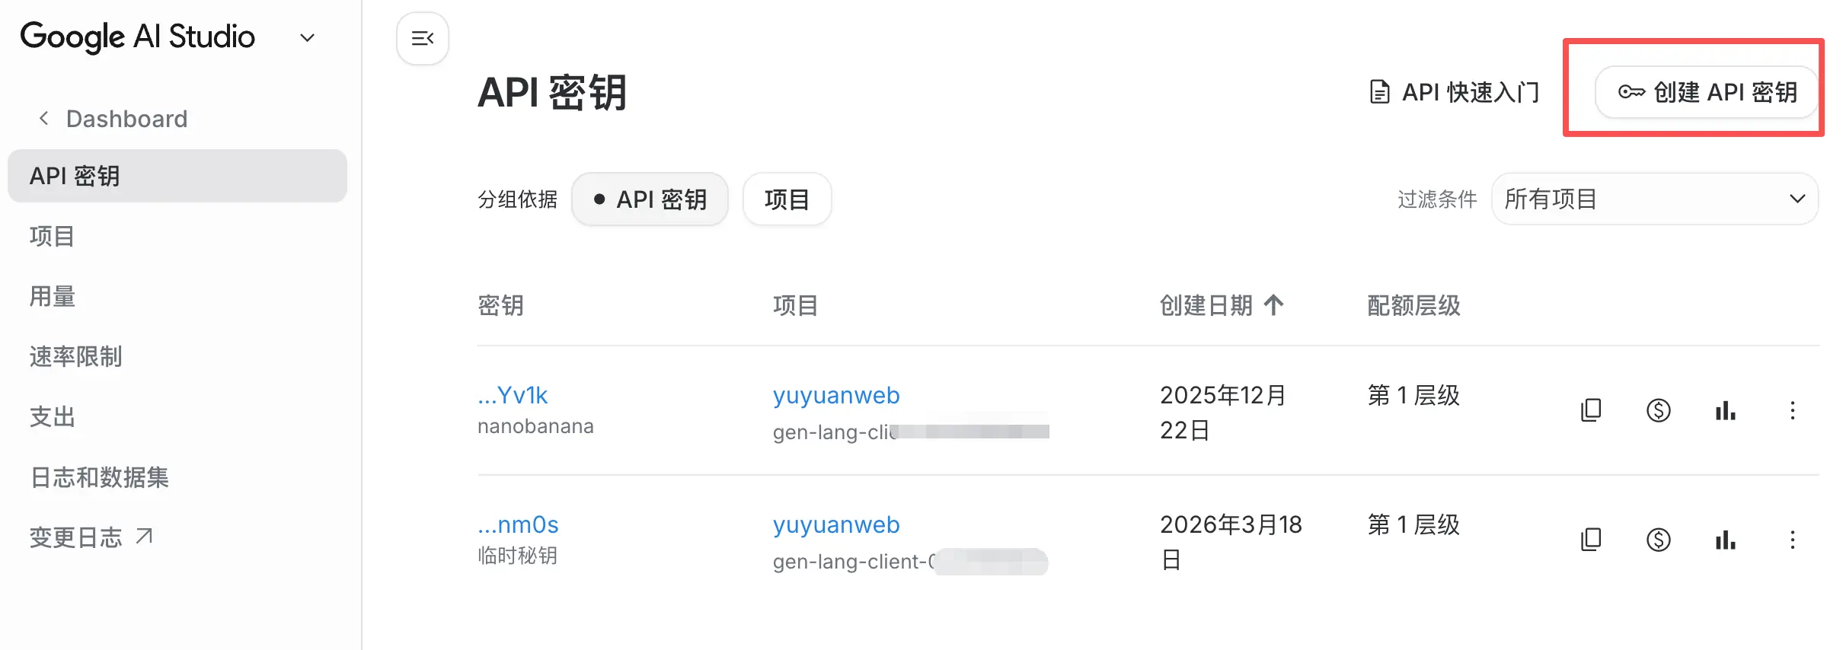Sort by 创建日期 column arrow
The image size is (1843, 650).
click(x=1273, y=305)
